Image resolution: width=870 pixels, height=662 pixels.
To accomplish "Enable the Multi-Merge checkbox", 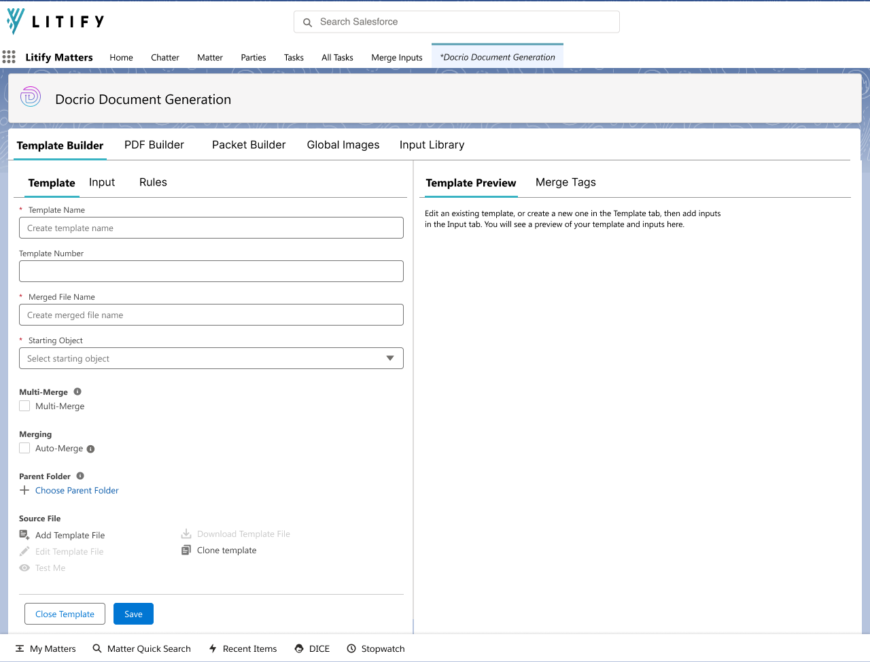I will (24, 406).
